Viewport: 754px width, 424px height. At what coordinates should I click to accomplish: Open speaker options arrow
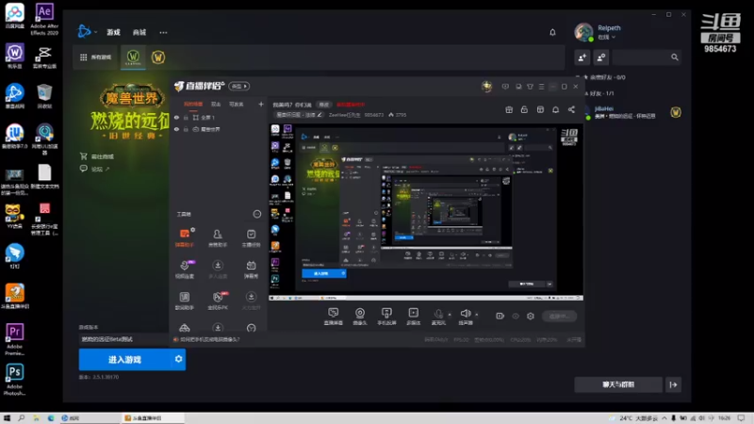tap(477, 315)
